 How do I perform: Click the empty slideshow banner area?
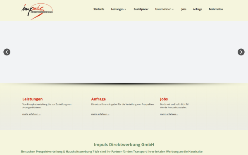click(124, 52)
